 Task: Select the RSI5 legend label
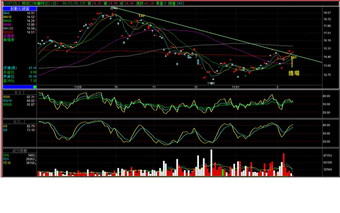(x=7, y=97)
